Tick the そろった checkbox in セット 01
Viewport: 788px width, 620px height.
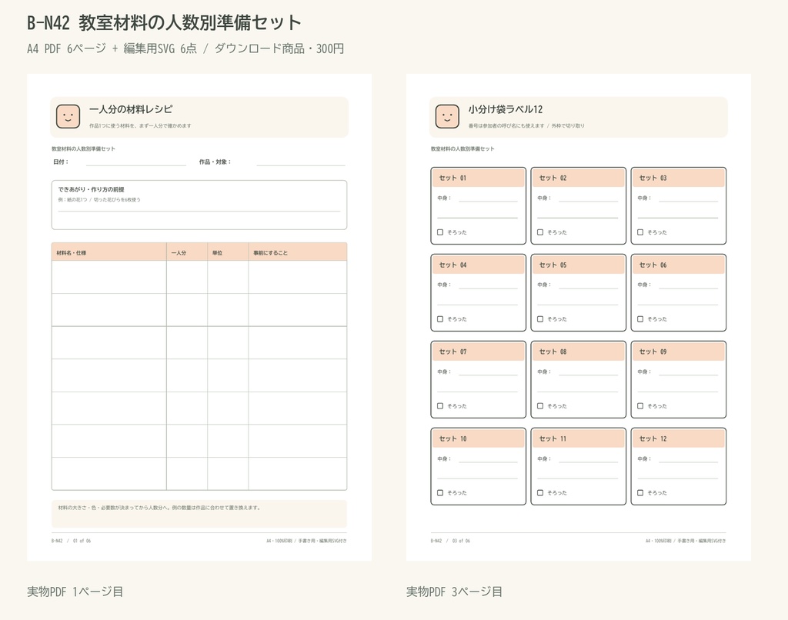click(x=440, y=232)
